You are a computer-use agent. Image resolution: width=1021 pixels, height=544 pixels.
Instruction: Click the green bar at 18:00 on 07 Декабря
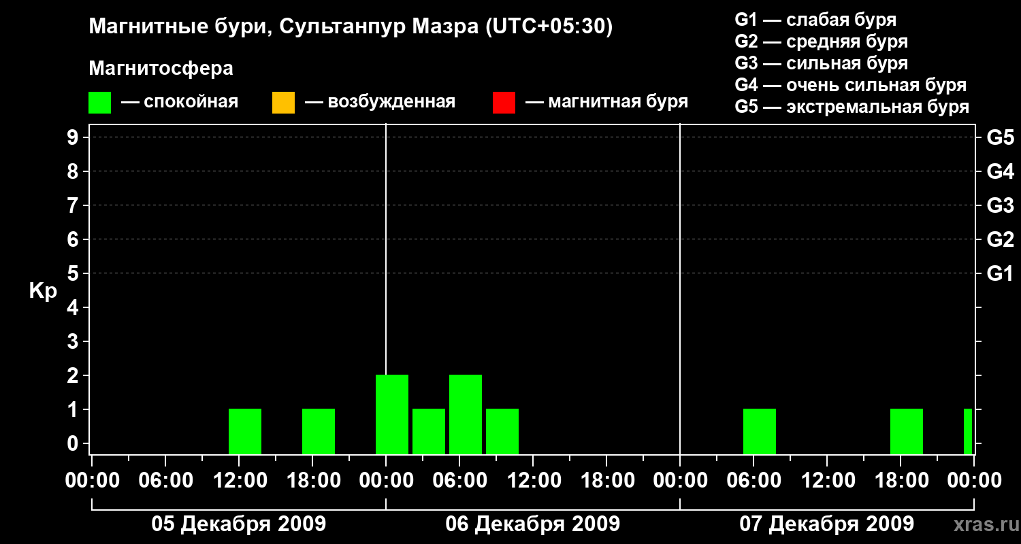tap(907, 432)
